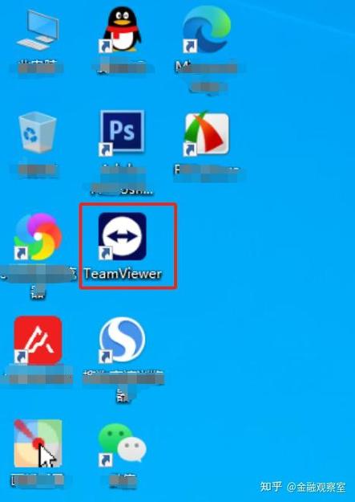Open the red mountain-logo app shortcut

tap(38, 340)
